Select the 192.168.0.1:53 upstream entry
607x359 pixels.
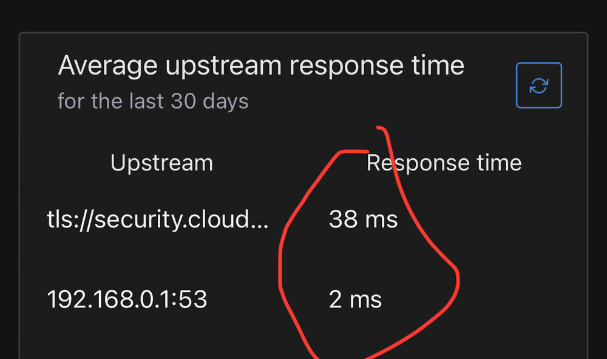coord(127,300)
